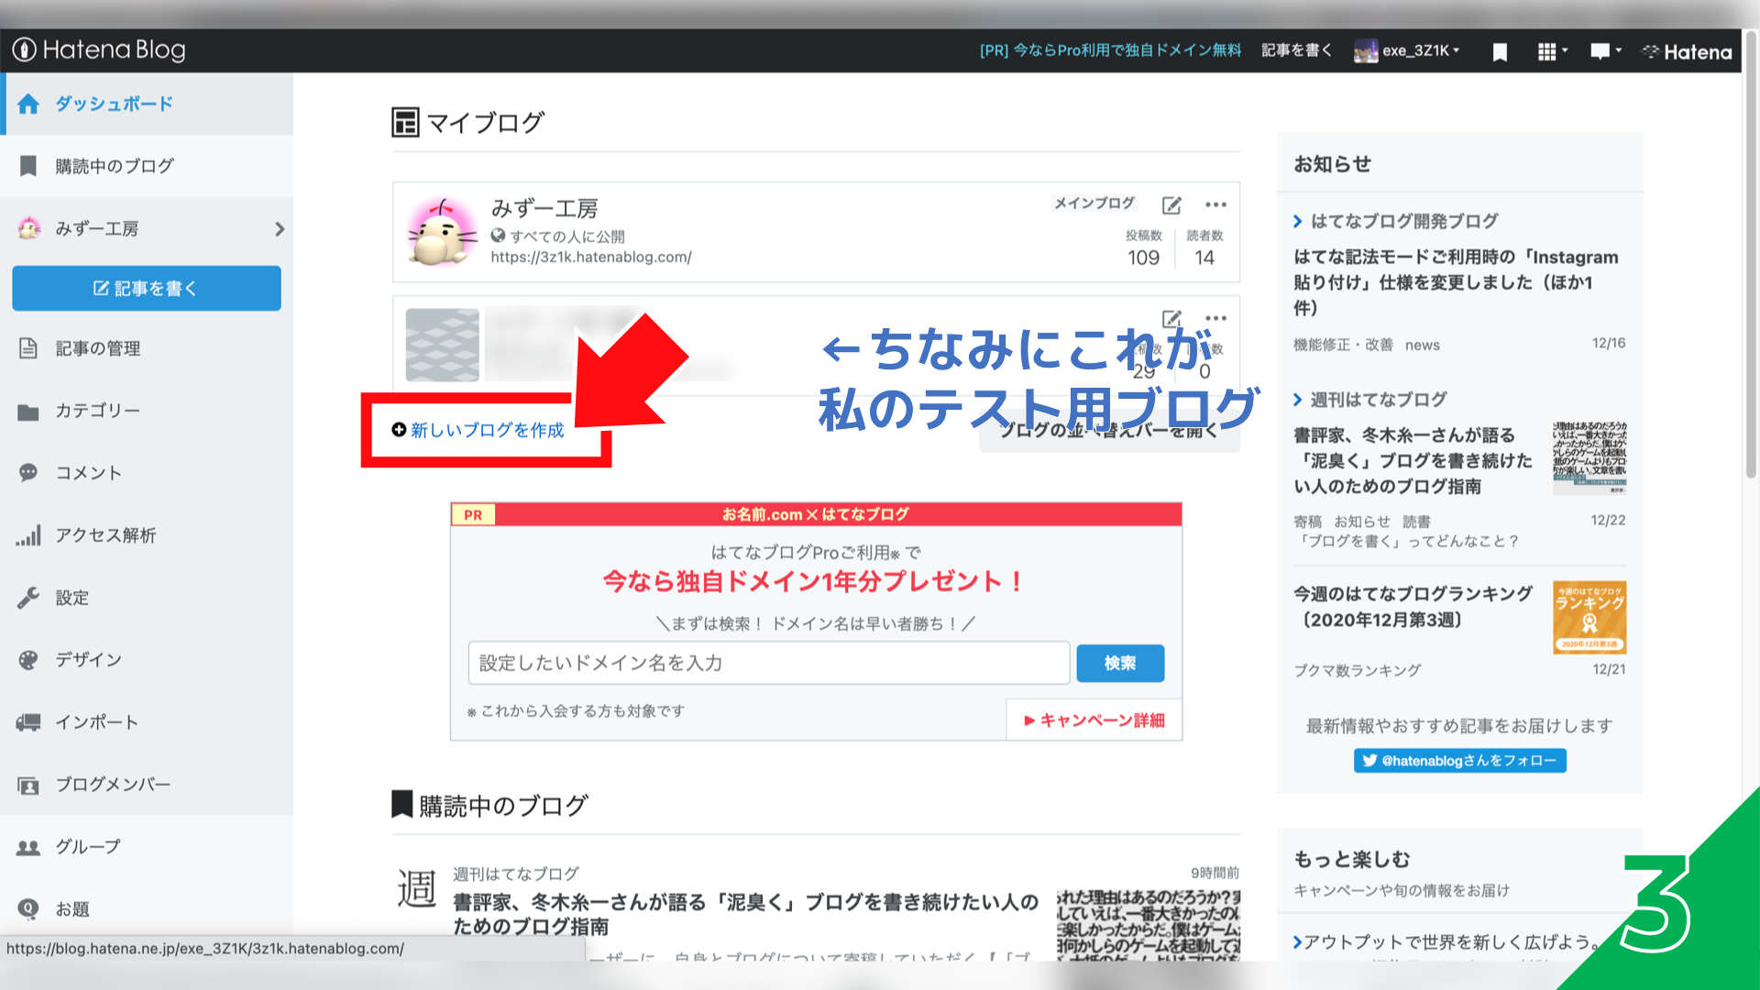Image resolution: width=1760 pixels, height=990 pixels.
Task: Click the orange ランキング thumbnail
Action: tap(1589, 617)
